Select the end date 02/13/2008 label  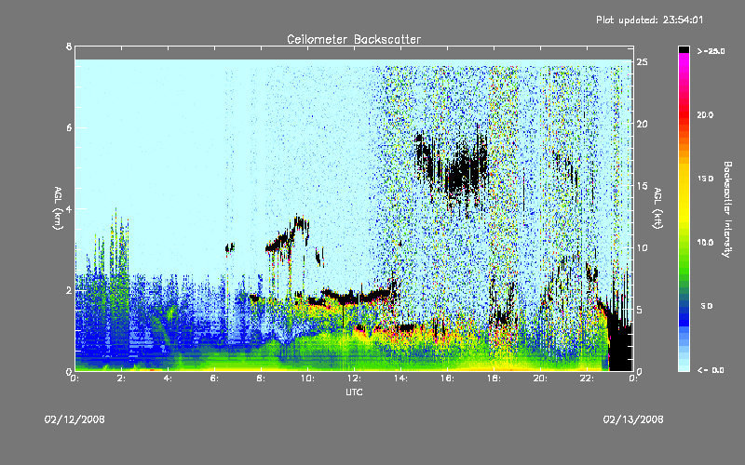click(633, 419)
